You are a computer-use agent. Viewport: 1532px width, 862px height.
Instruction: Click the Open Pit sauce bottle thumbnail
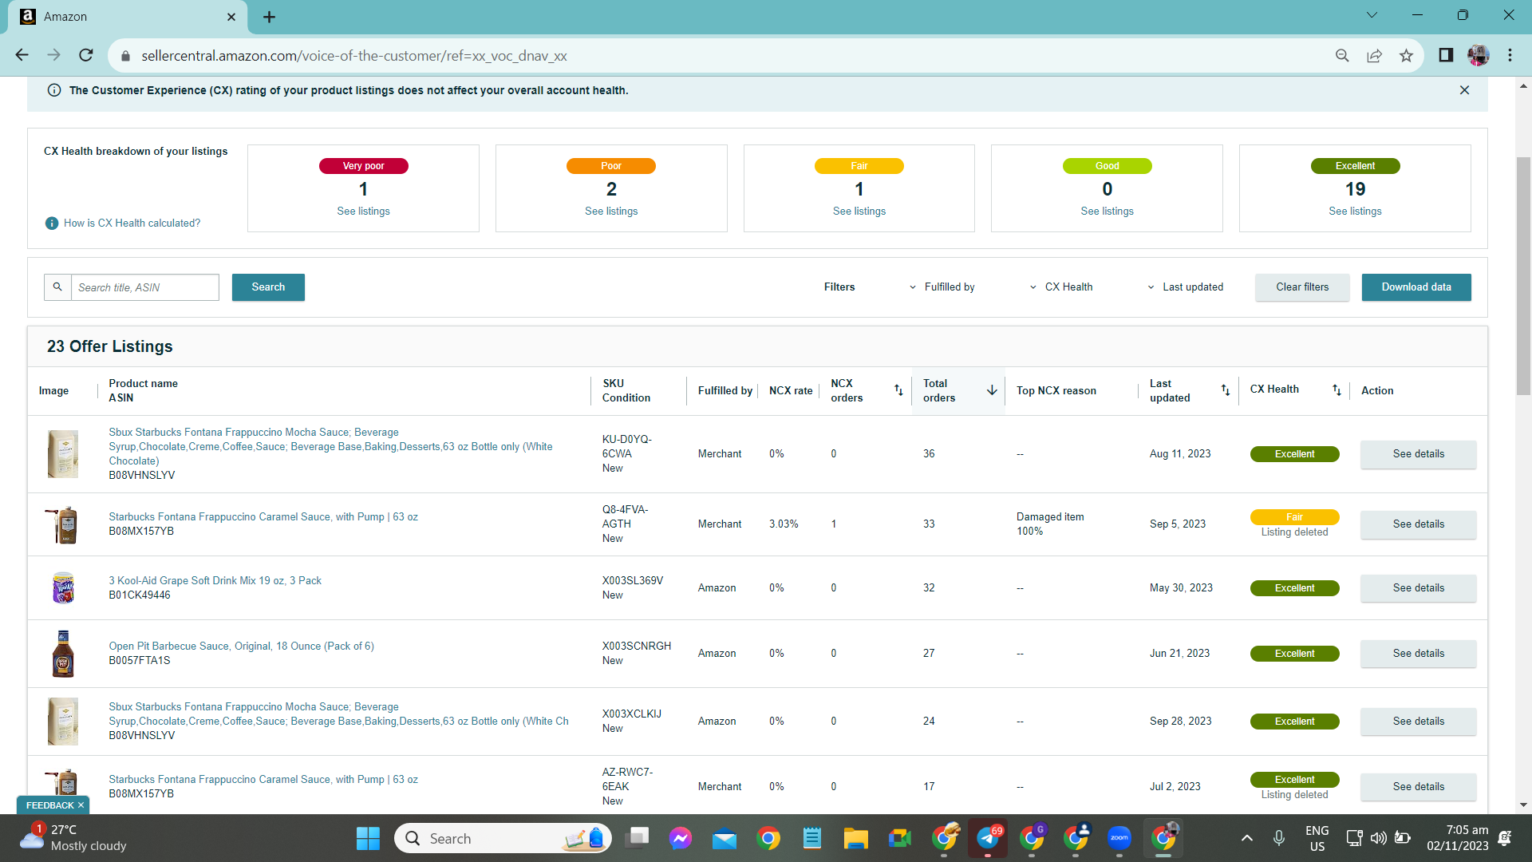tap(63, 654)
